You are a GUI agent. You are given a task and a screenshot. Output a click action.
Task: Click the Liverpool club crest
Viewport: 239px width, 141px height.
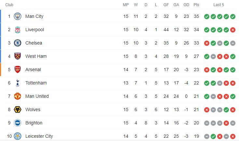point(17,30)
